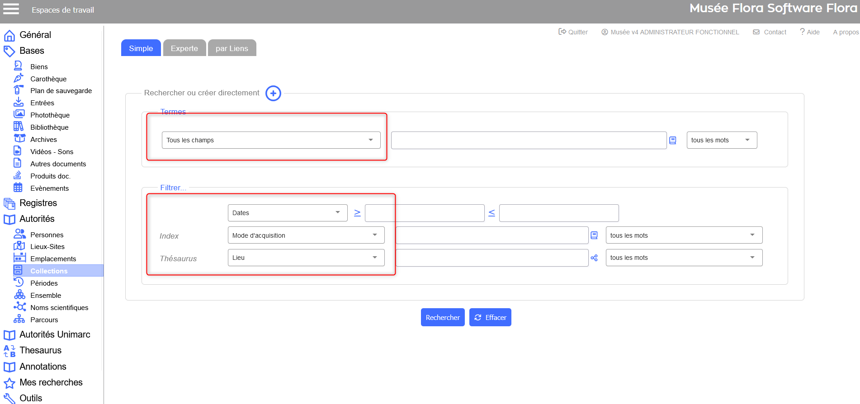Open the hamburger menu icon
The image size is (860, 404).
click(x=11, y=9)
